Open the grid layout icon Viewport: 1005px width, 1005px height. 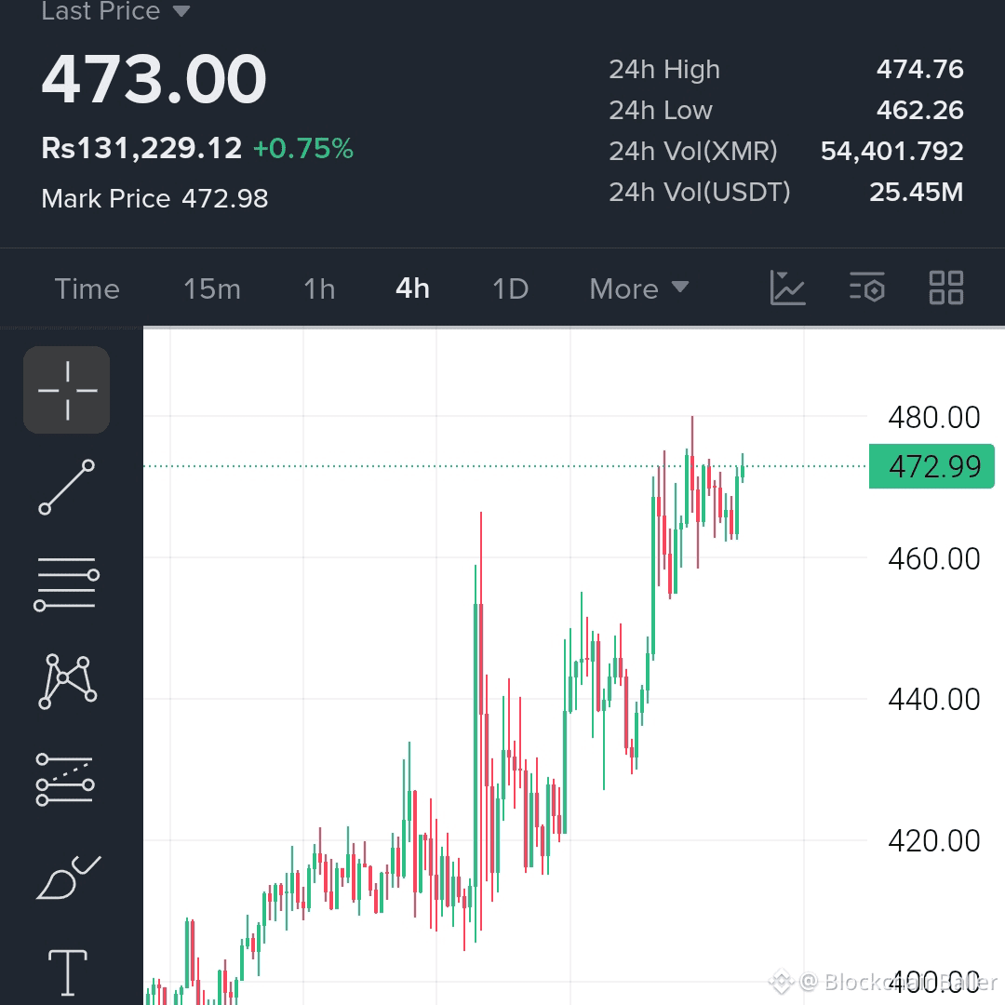tap(946, 288)
